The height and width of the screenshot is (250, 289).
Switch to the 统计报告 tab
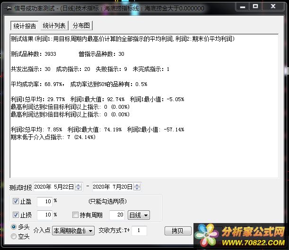[x=25, y=26]
